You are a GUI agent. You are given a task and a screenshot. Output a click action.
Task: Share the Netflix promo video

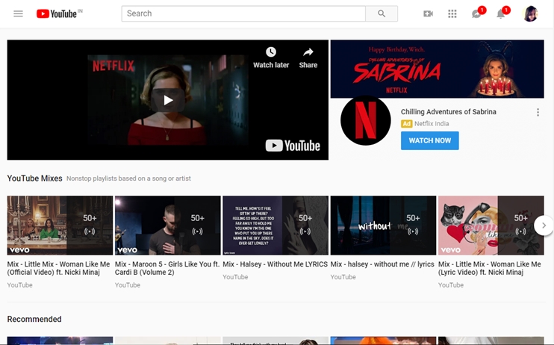click(x=308, y=57)
